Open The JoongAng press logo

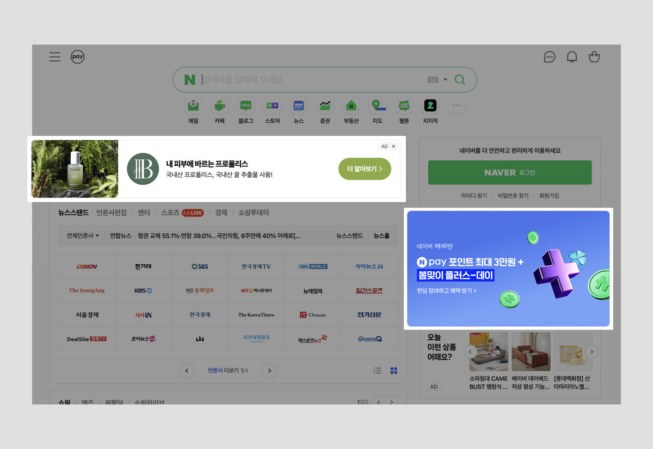87,290
